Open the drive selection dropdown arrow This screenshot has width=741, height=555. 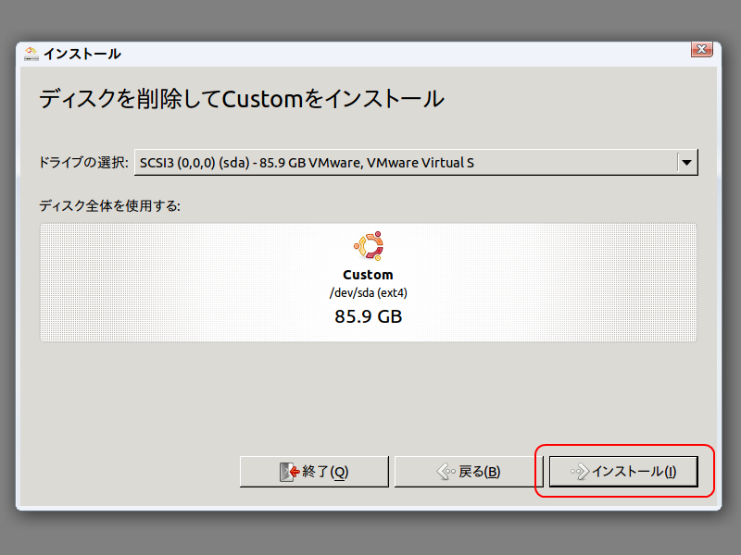686,163
